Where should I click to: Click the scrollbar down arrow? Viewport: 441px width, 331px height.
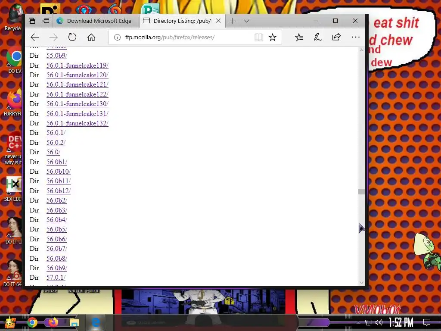tap(362, 282)
